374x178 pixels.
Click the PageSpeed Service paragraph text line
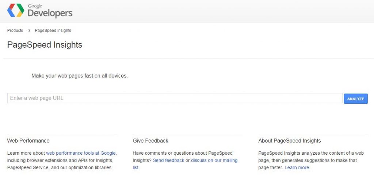click(60, 168)
